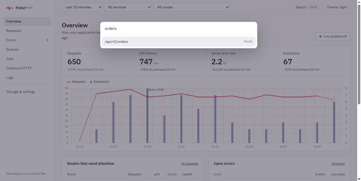Viewport: 361px width, 181px height.
Task: Expand the All services dropdown
Action: pos(128,7)
